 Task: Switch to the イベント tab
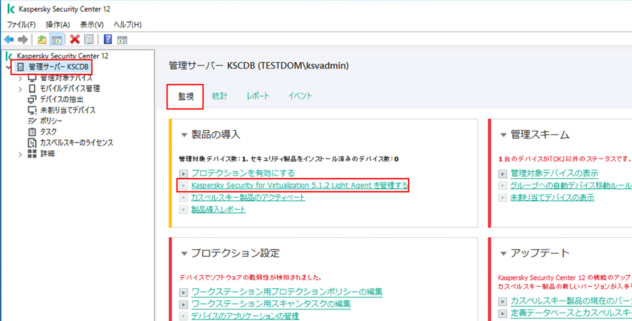[300, 96]
